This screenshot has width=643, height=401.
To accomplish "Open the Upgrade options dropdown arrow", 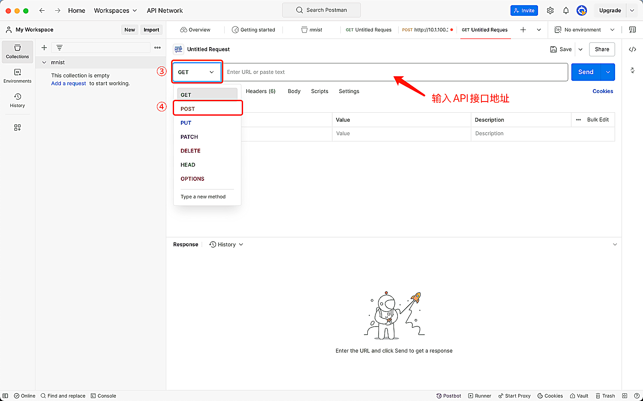I will point(632,10).
